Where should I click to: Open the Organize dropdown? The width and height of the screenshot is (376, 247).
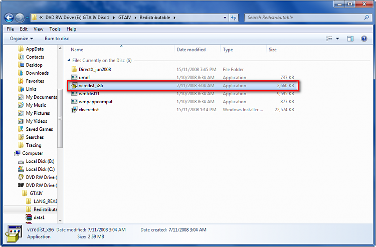point(22,39)
